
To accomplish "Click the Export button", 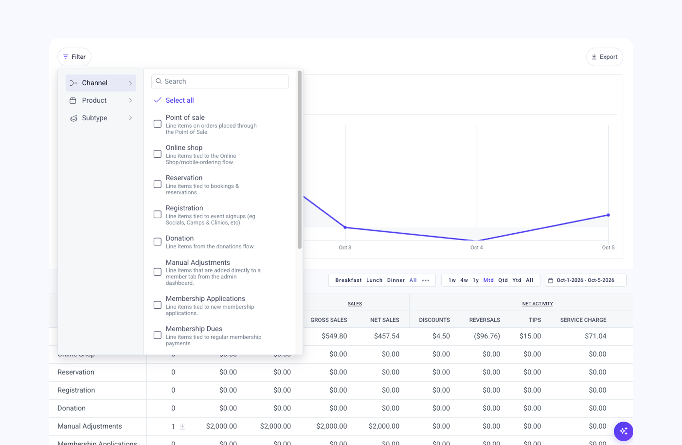I will tap(604, 57).
